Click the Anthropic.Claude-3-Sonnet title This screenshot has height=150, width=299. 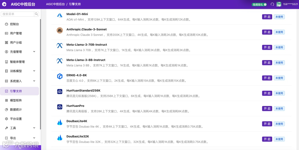pyautogui.click(x=87, y=29)
